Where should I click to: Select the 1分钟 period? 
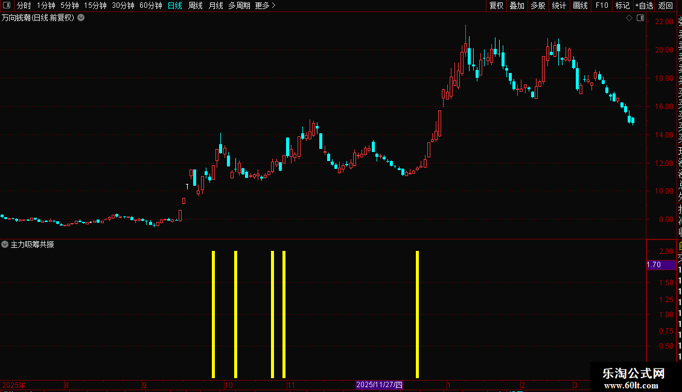click(46, 5)
